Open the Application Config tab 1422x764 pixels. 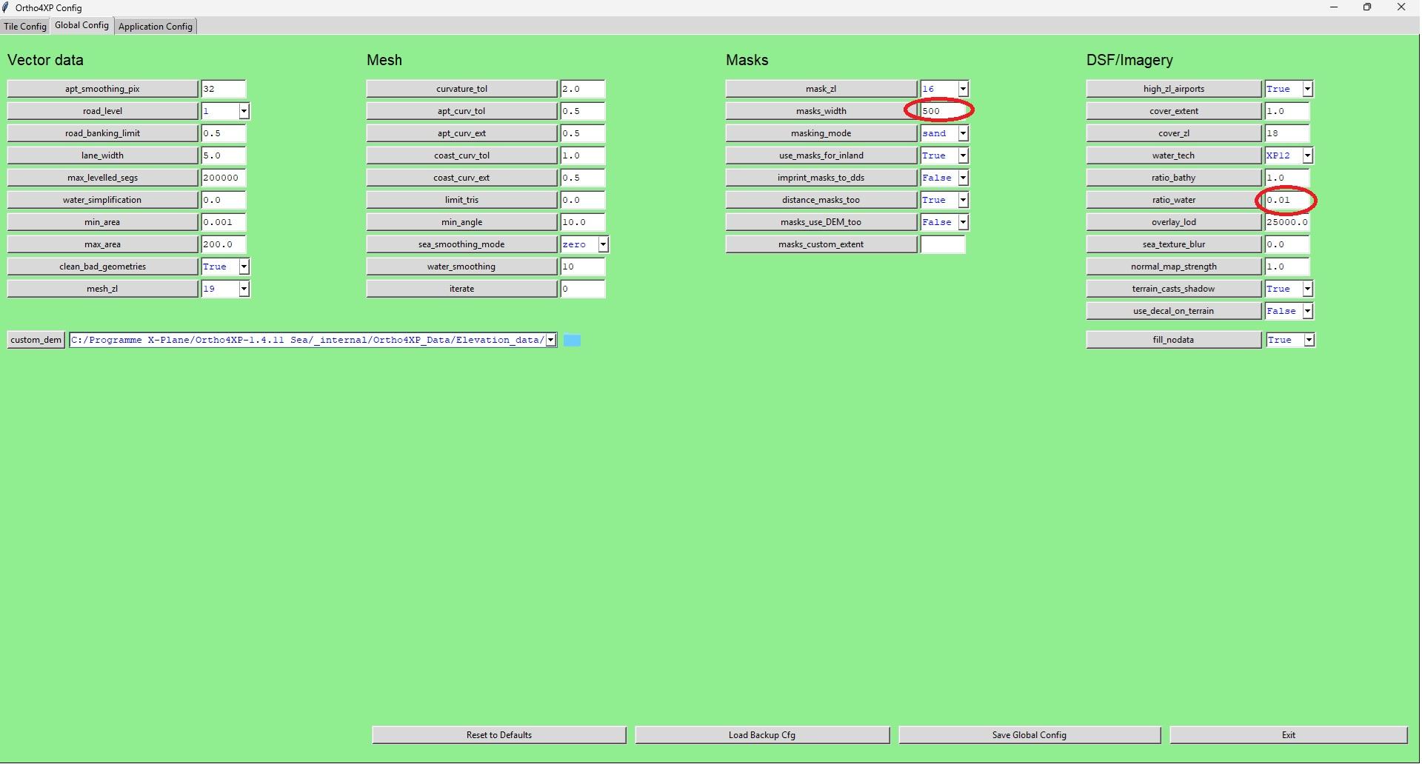click(156, 26)
